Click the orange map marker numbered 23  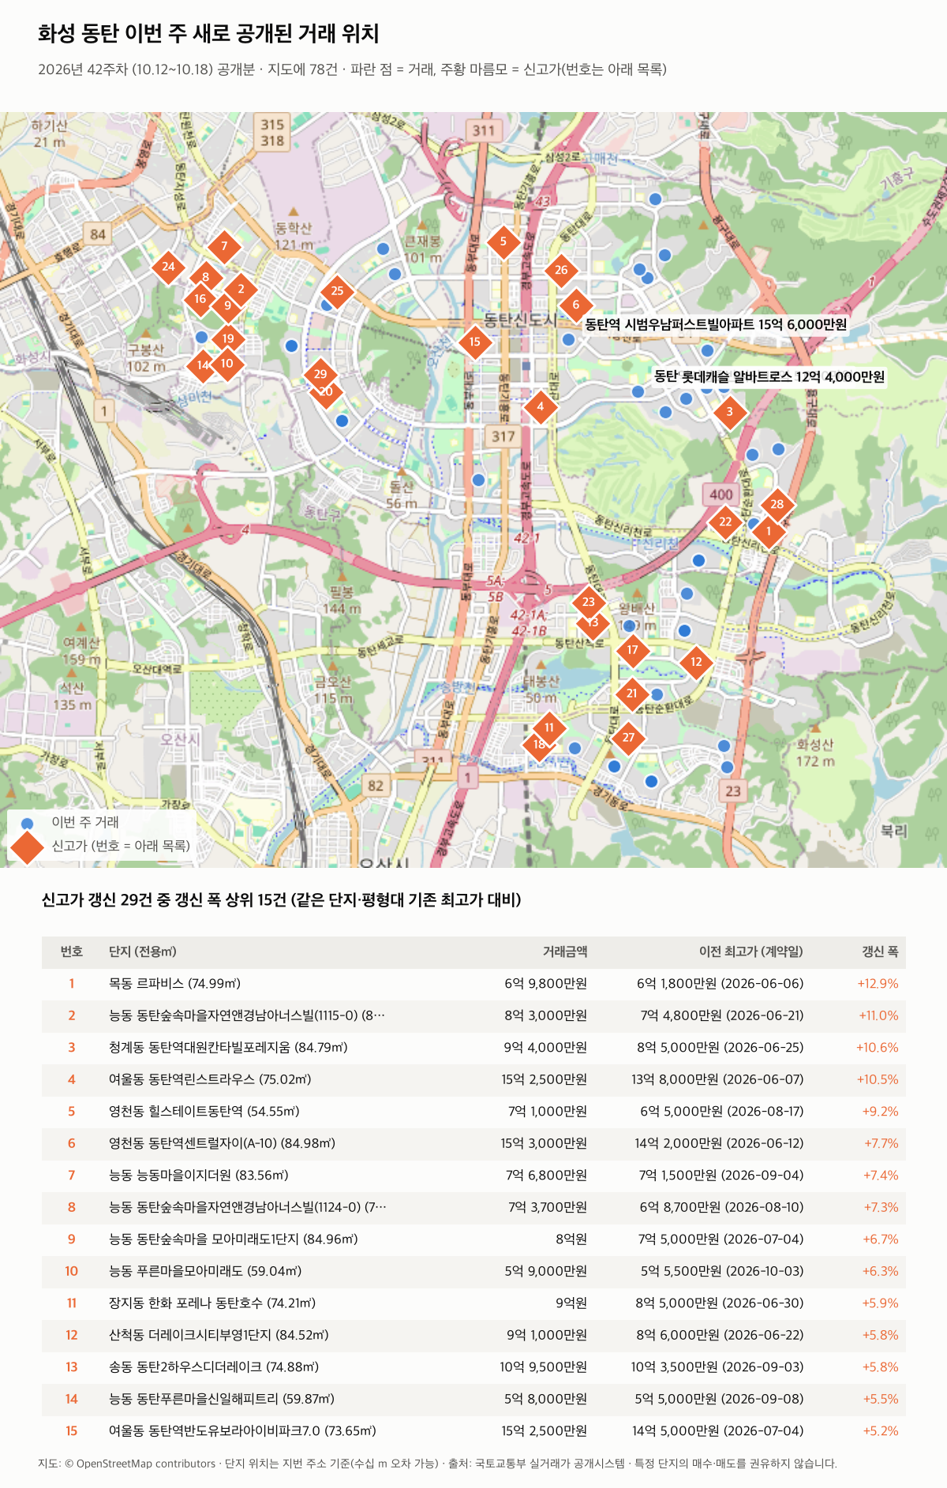click(x=589, y=602)
